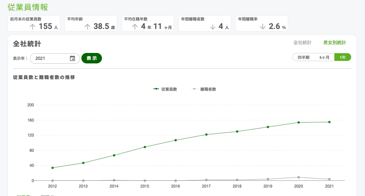Click up arrow in 平均在籍年数 card
365x196 pixels.
tap(135, 27)
